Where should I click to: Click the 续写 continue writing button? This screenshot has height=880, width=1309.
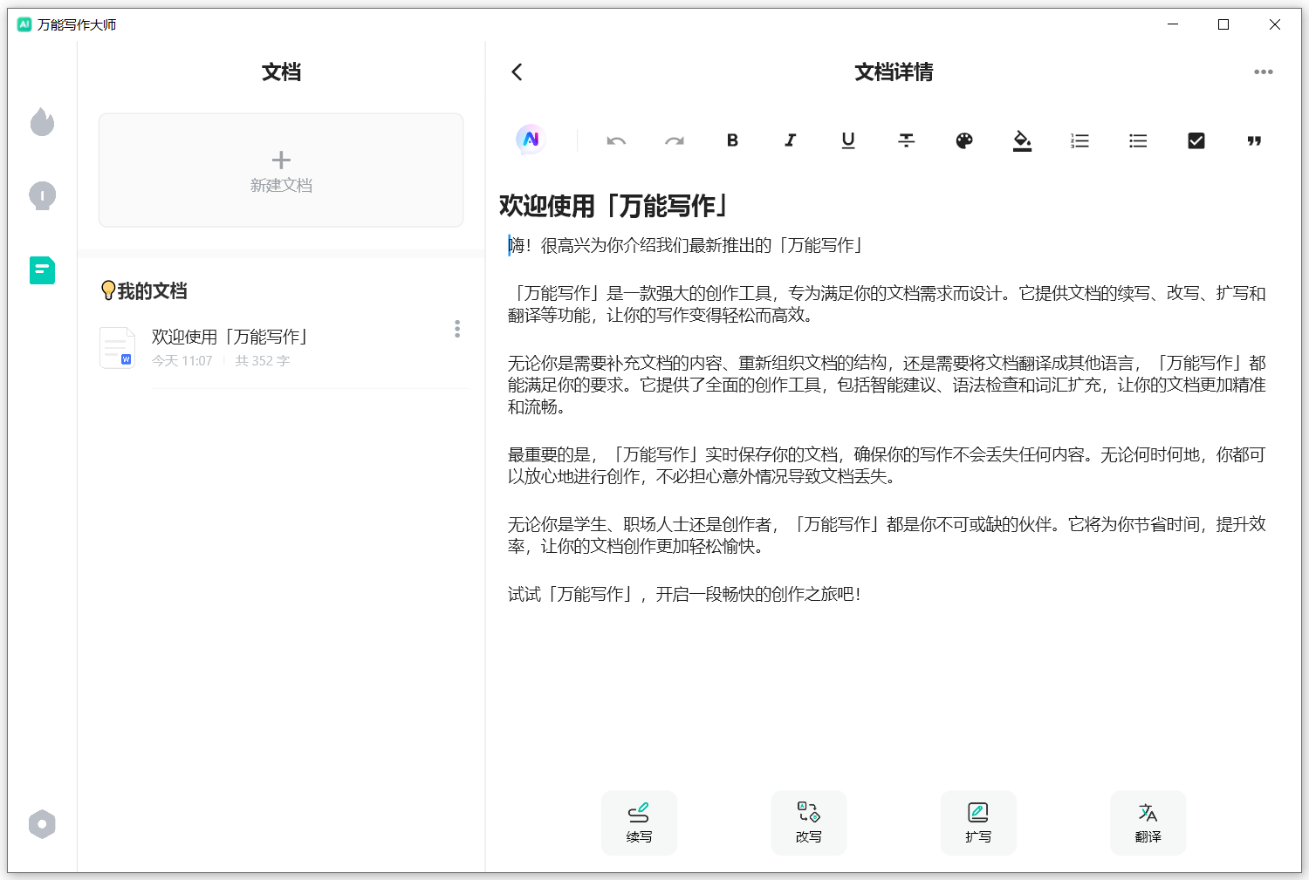click(x=639, y=822)
